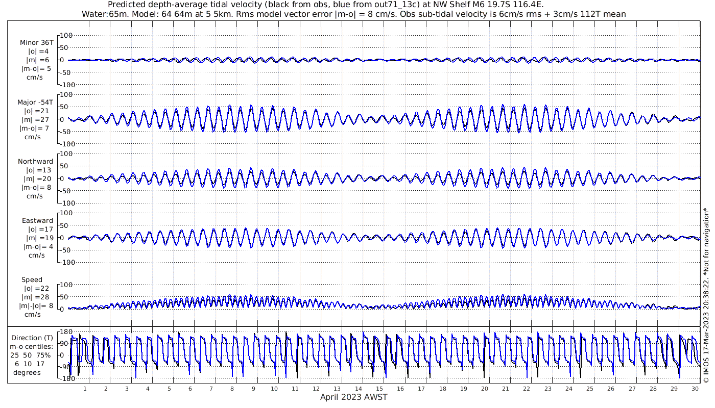
Task: Select the "Major -54T" panel label
Action: tap(35, 102)
